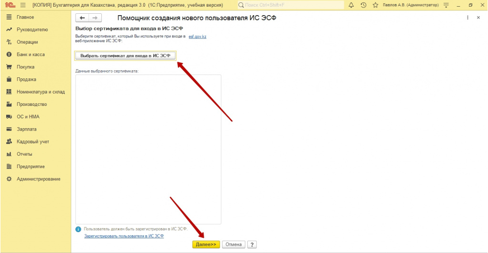Click the Администрирование gear icon
This screenshot has height=253, width=488.
pos(9,179)
